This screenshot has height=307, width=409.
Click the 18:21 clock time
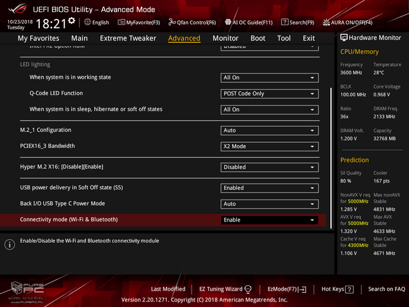pyautogui.click(x=51, y=24)
